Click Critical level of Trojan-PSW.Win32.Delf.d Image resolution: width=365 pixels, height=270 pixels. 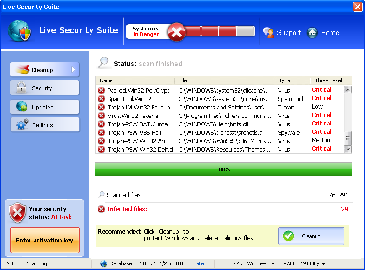click(322, 149)
